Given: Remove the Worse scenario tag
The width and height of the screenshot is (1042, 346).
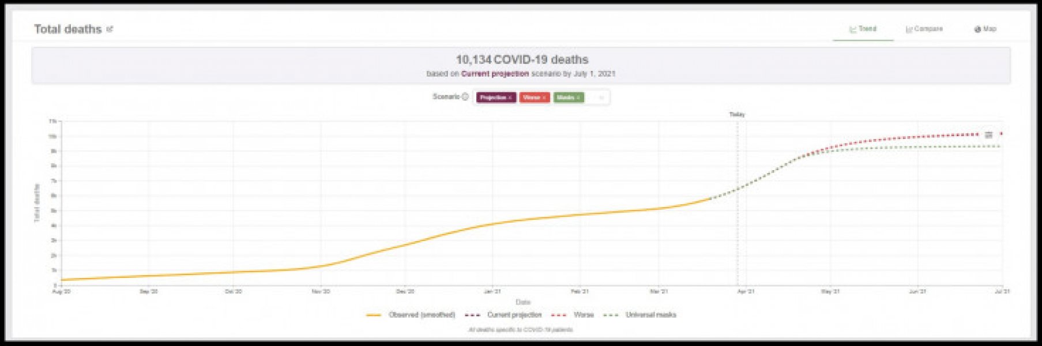Looking at the screenshot, I should pyautogui.click(x=544, y=98).
